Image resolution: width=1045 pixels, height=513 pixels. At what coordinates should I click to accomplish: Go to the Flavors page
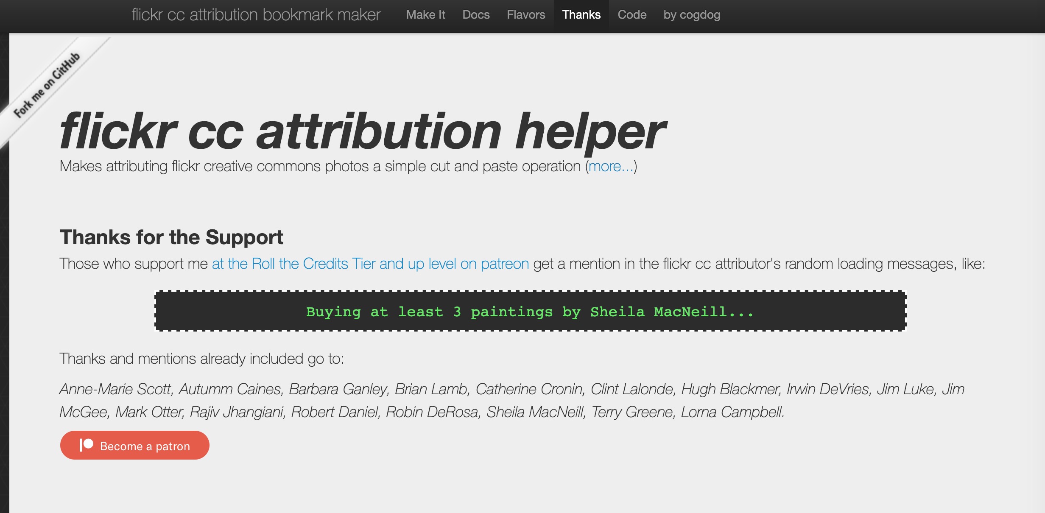526,15
